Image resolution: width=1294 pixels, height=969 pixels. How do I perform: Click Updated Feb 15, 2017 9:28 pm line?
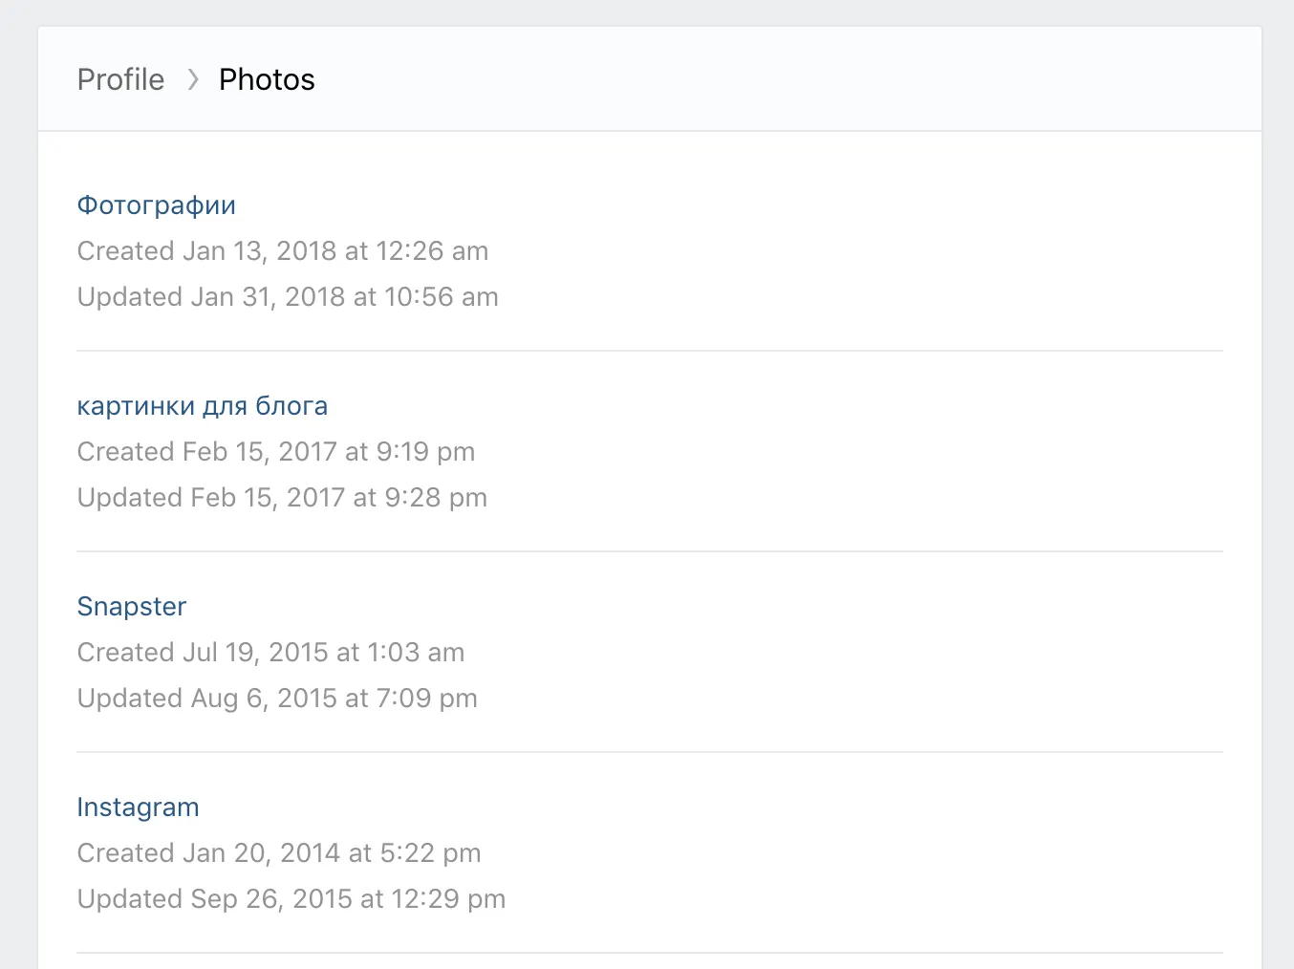[282, 498]
